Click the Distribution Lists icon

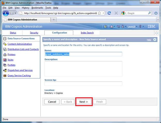click(5, 49)
